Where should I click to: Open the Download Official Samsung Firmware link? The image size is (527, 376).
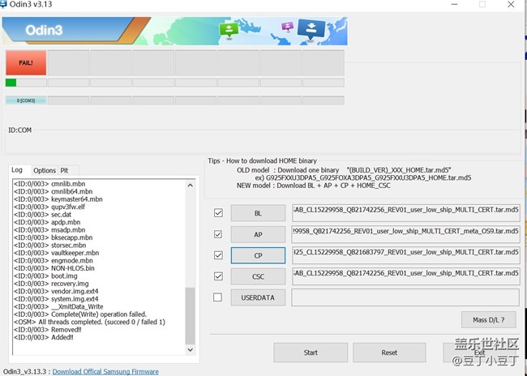tap(105, 371)
